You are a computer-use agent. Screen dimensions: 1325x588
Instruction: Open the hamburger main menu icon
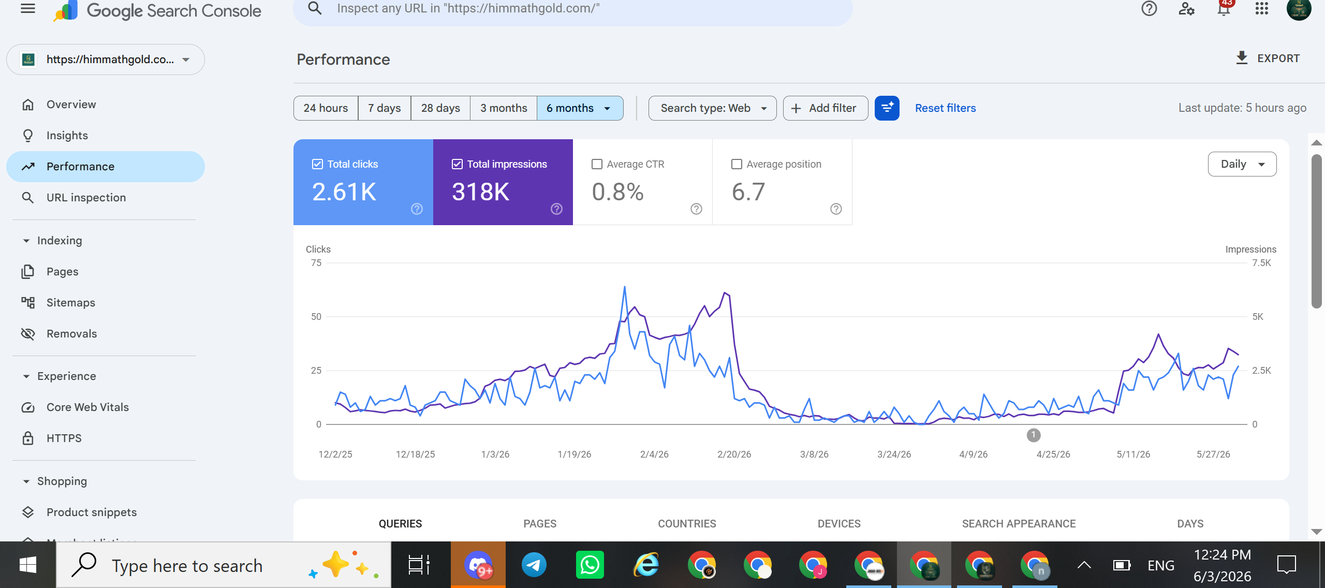click(28, 8)
